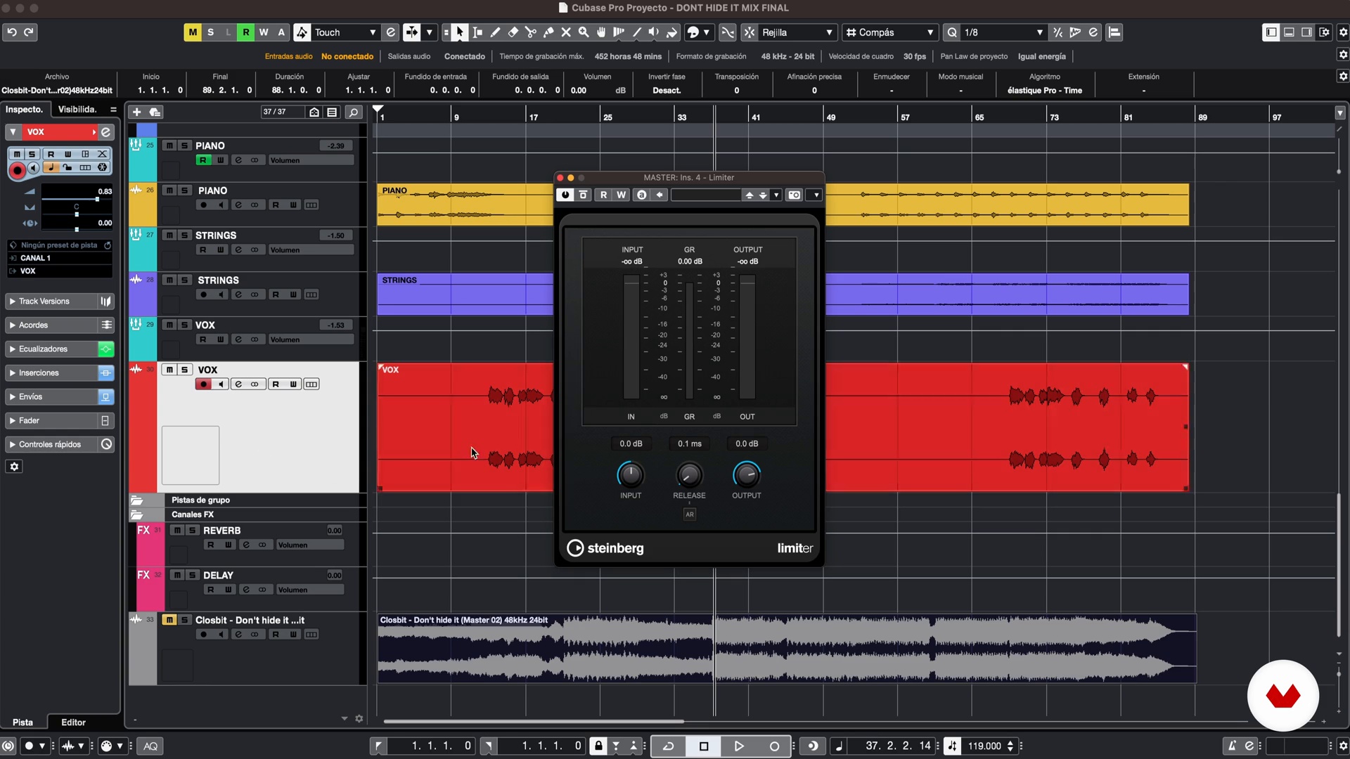Switch to the Pista bottom tab
1350x759 pixels.
(x=22, y=722)
